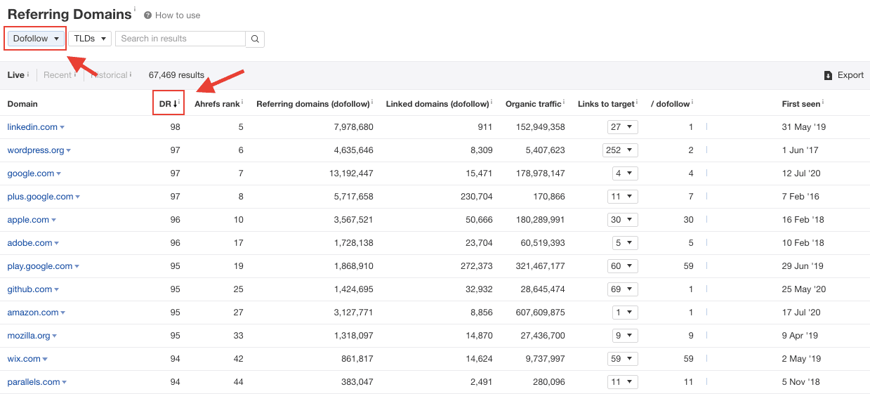Click the Export download icon
The image size is (870, 394).
(828, 75)
